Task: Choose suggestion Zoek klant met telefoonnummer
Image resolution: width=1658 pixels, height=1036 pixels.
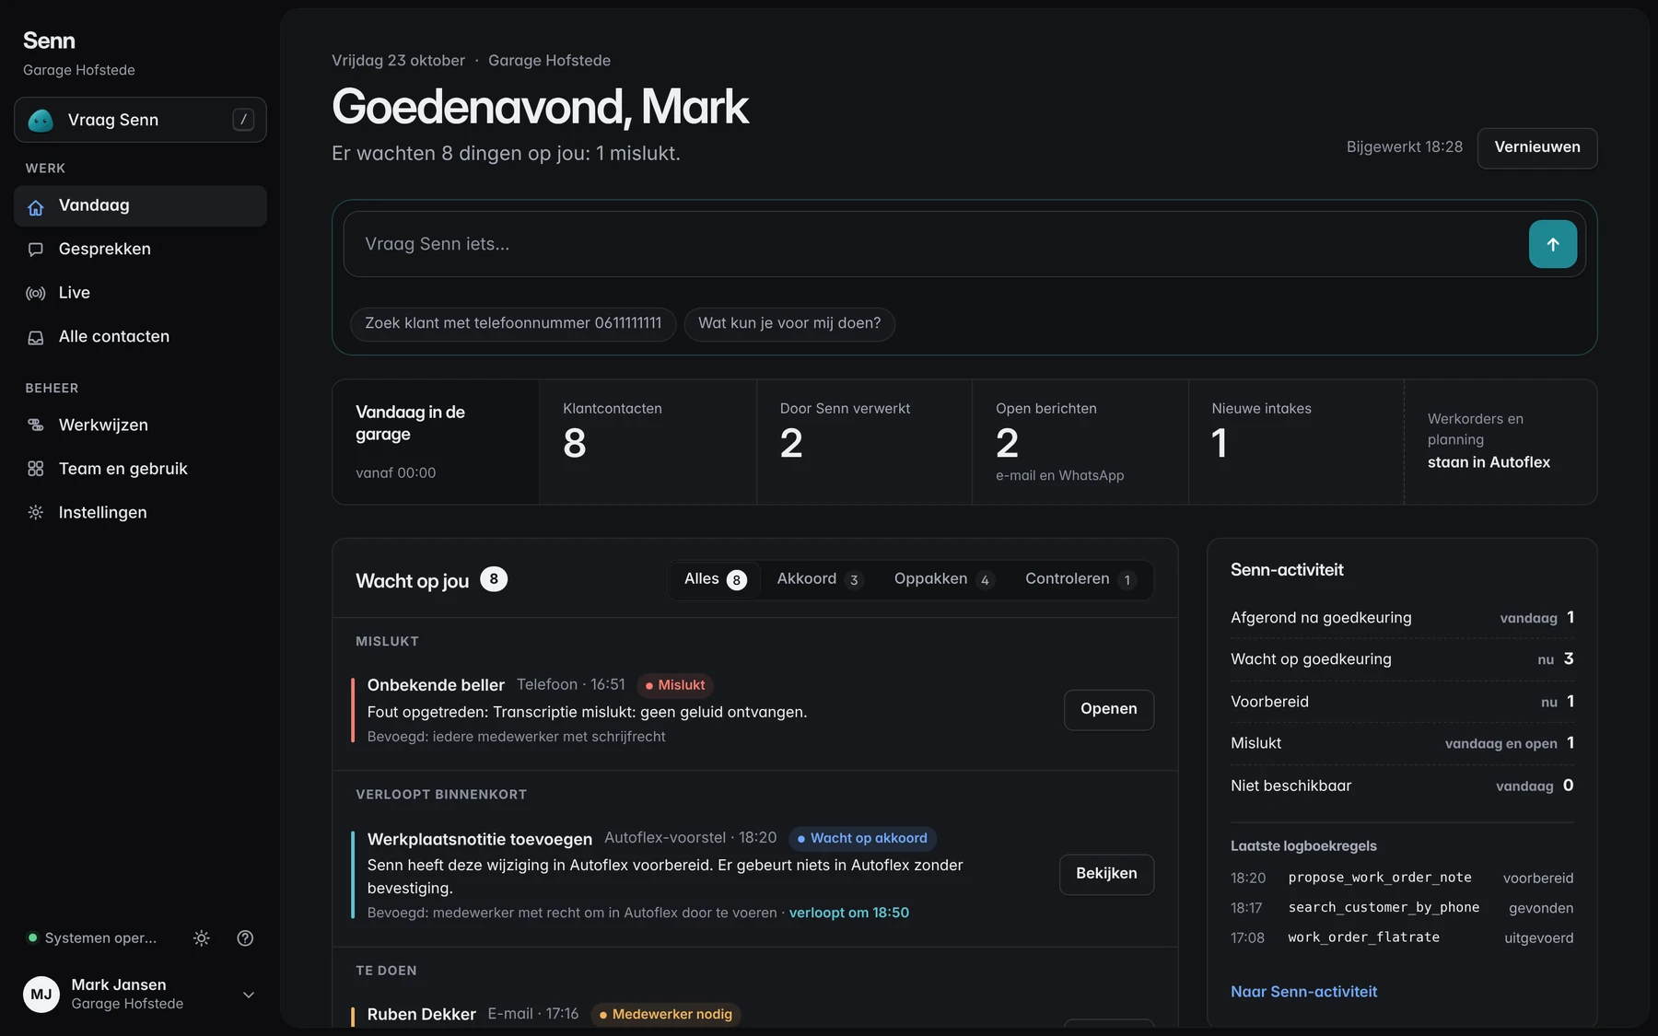Action: tap(513, 323)
